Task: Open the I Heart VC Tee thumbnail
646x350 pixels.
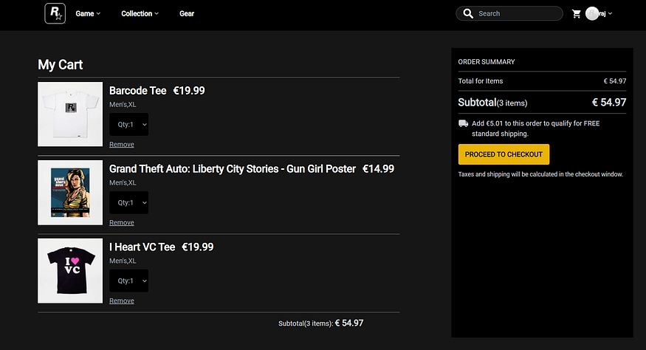Action: pyautogui.click(x=70, y=271)
